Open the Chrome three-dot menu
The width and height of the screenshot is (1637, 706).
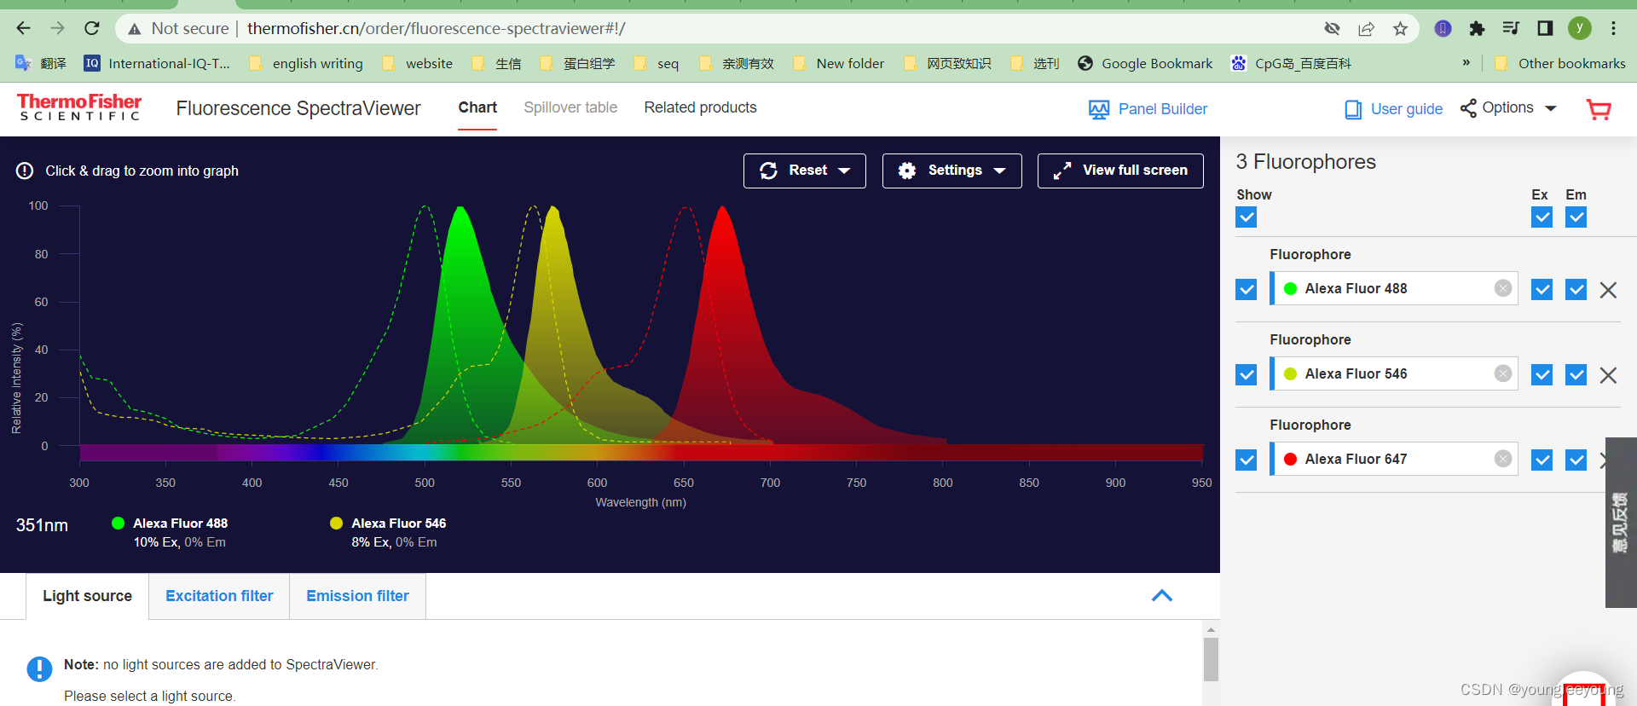(1613, 28)
